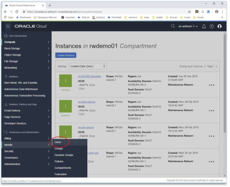This screenshot has width=230, height=187.
Task: Expand the Networking submenu arrow
Action: pyautogui.click(x=48, y=68)
